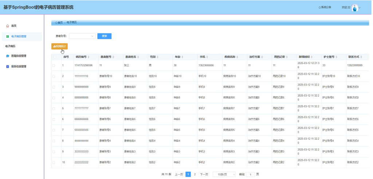Click contact 13923999999 cell
Viewport: 373px width, 179px height.
pos(355,65)
